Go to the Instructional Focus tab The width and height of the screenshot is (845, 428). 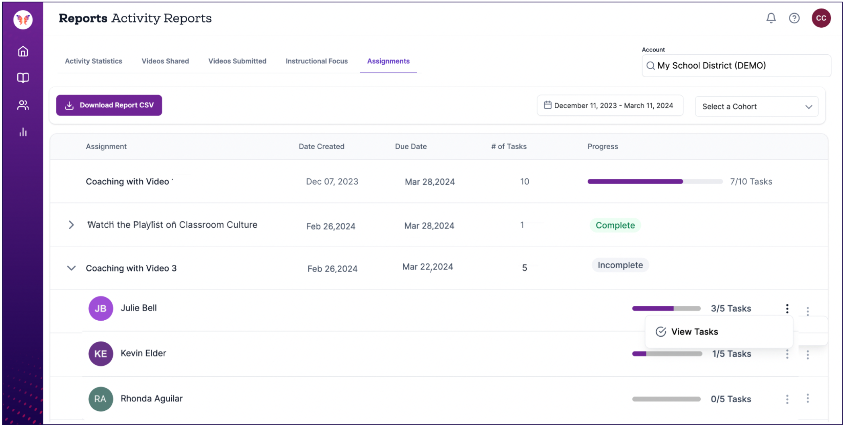click(x=316, y=61)
